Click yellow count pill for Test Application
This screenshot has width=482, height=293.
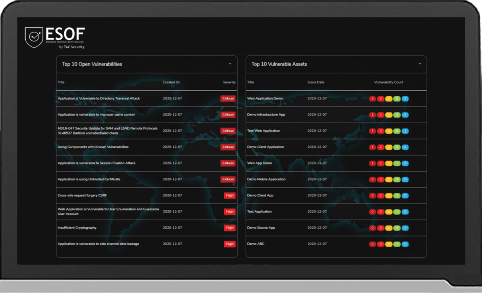point(389,212)
